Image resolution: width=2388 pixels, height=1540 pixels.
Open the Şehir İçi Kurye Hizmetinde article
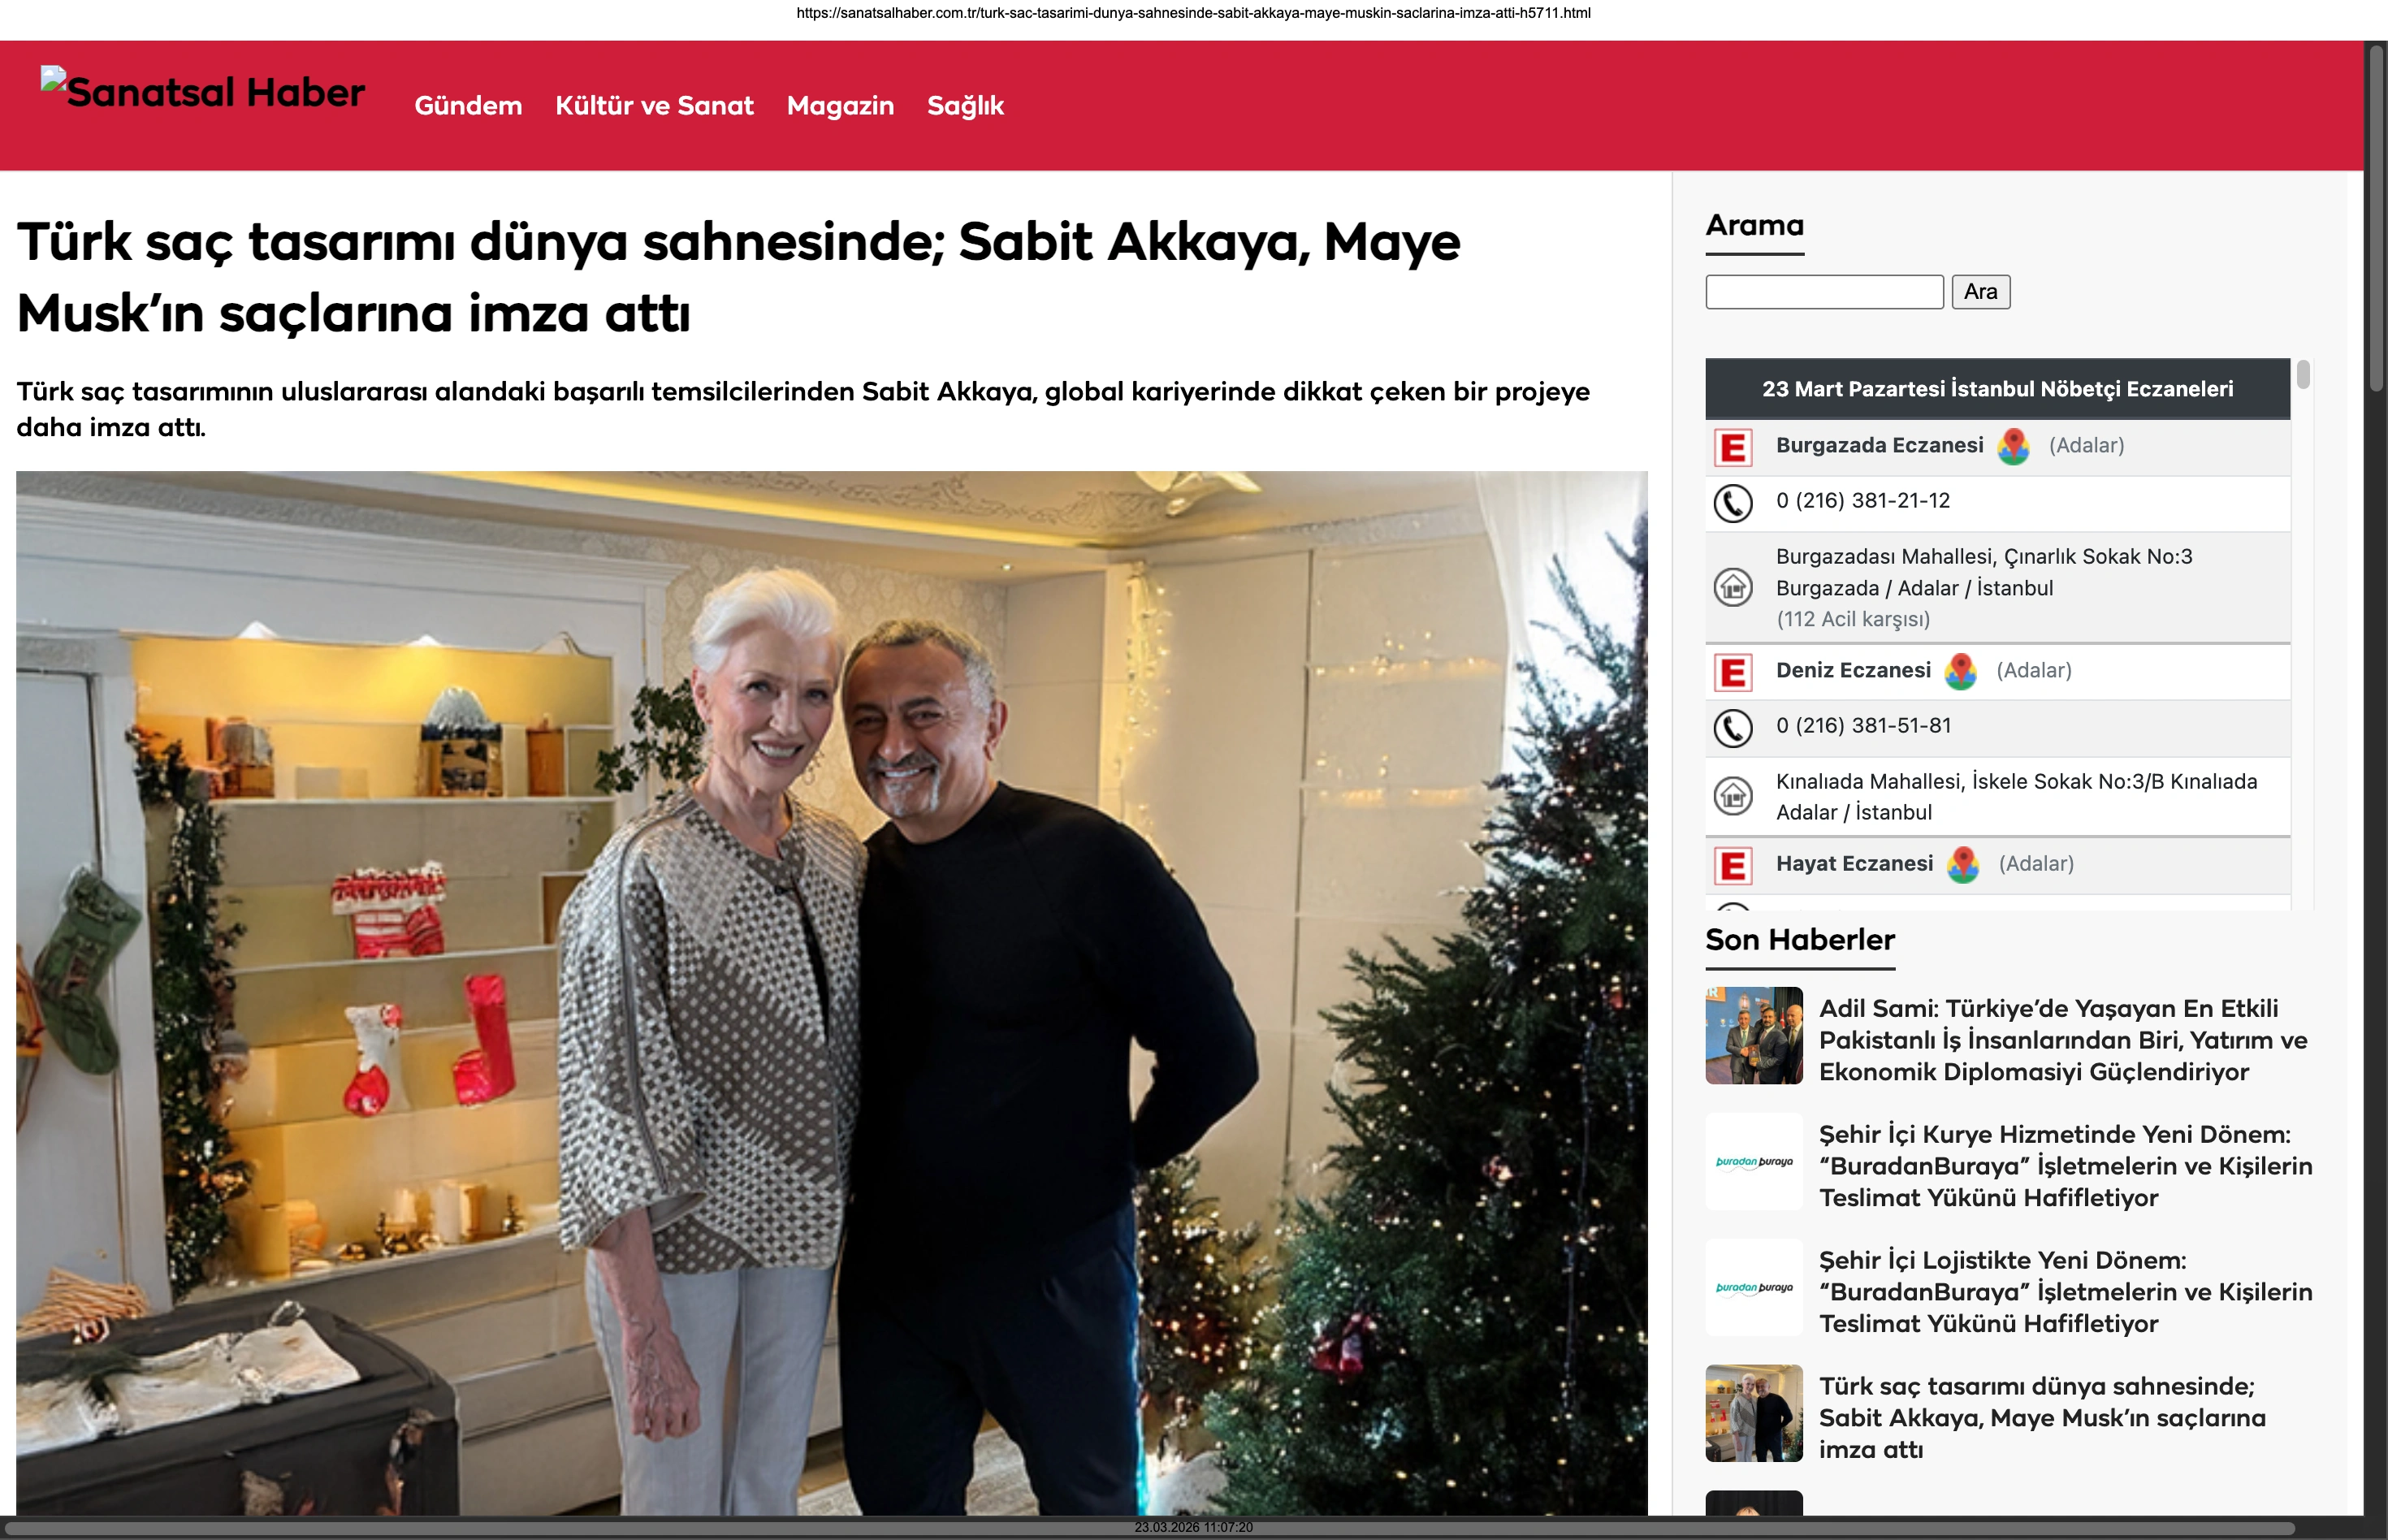pos(2065,1166)
